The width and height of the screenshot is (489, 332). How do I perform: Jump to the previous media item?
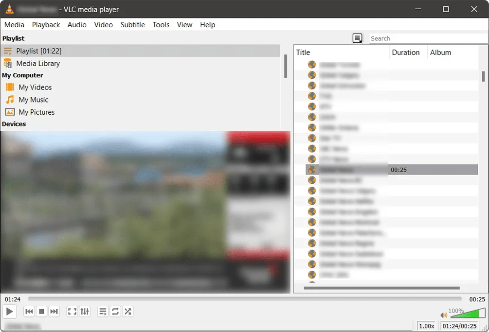(x=29, y=312)
